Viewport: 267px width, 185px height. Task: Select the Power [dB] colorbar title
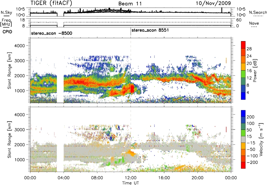pos(255,70)
